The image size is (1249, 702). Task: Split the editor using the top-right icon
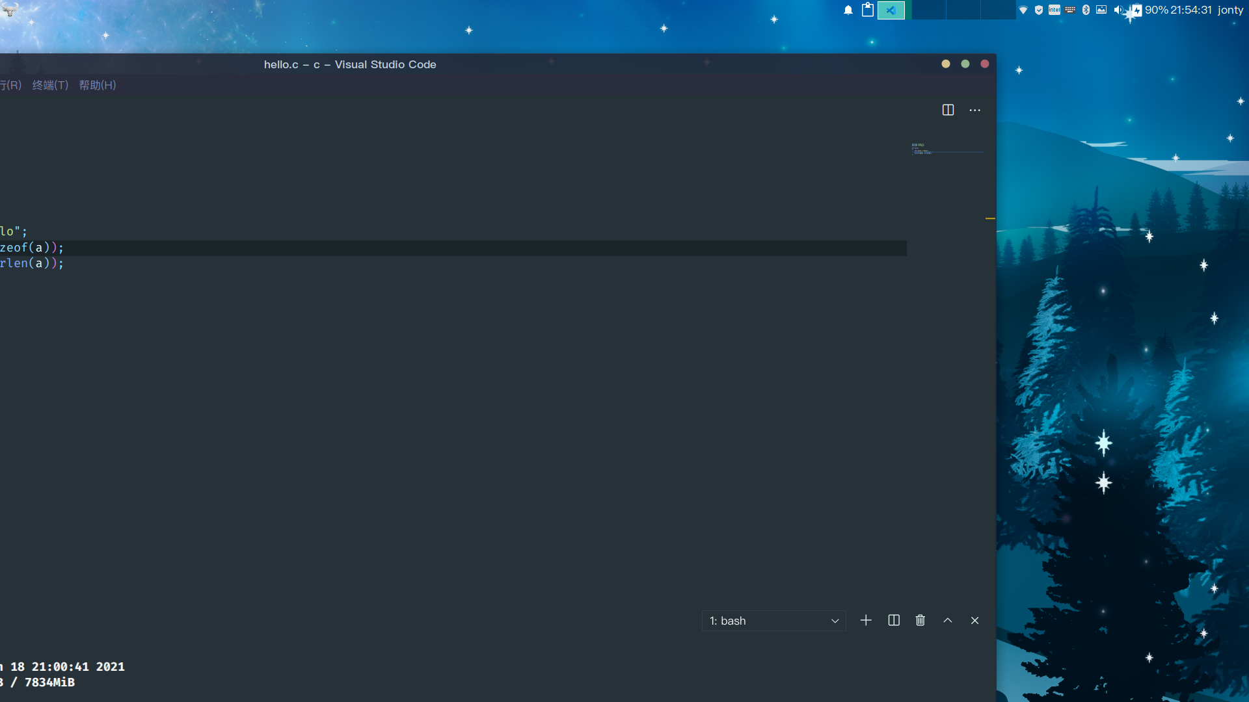coord(948,109)
